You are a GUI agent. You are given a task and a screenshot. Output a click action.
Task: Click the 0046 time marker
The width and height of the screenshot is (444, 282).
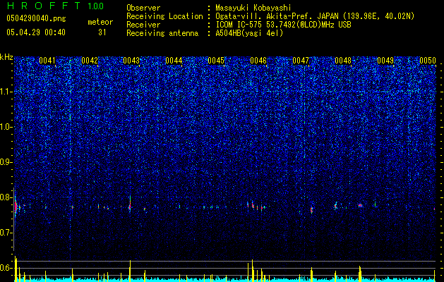coord(258,61)
